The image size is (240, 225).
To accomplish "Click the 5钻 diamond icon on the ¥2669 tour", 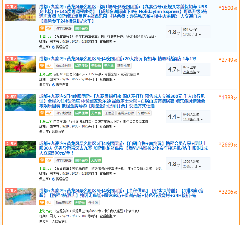I will point(42,160).
